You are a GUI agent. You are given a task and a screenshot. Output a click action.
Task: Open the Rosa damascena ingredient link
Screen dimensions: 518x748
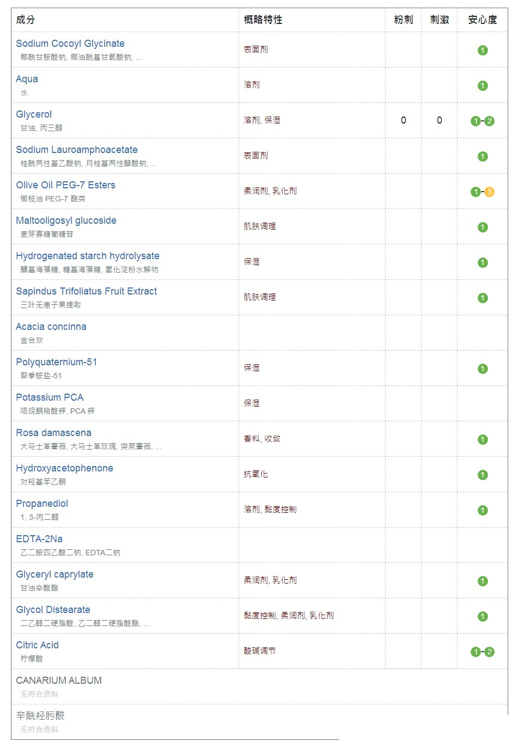[53, 433]
